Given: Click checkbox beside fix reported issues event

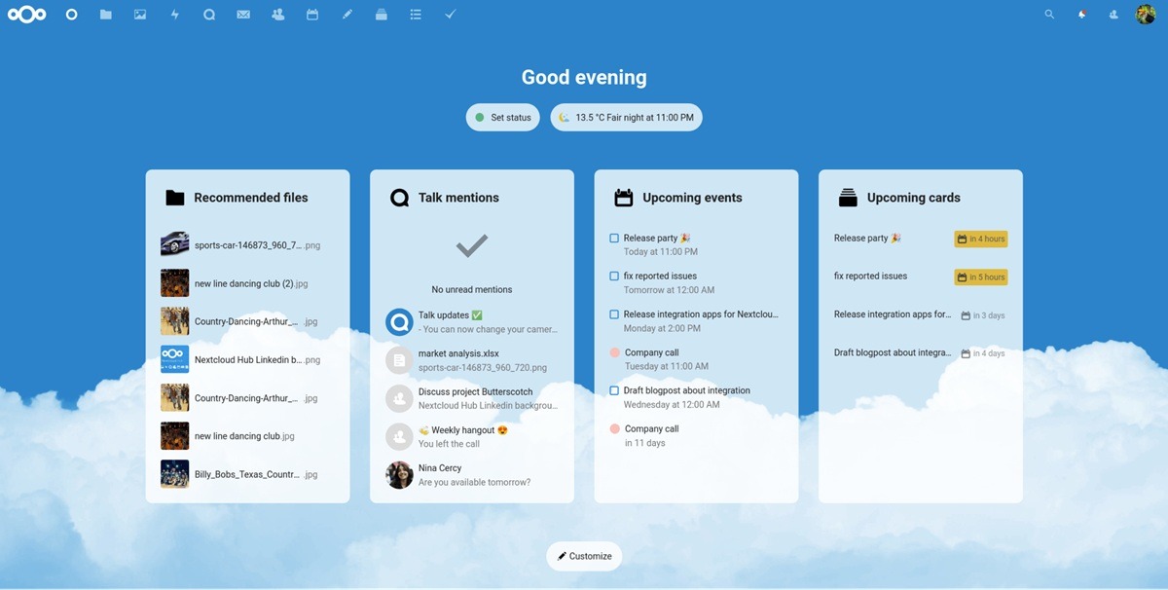Looking at the screenshot, I should (614, 277).
